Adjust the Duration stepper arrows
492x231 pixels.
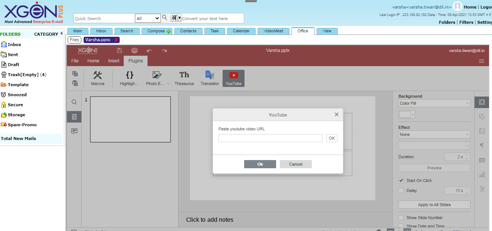pos(467,157)
